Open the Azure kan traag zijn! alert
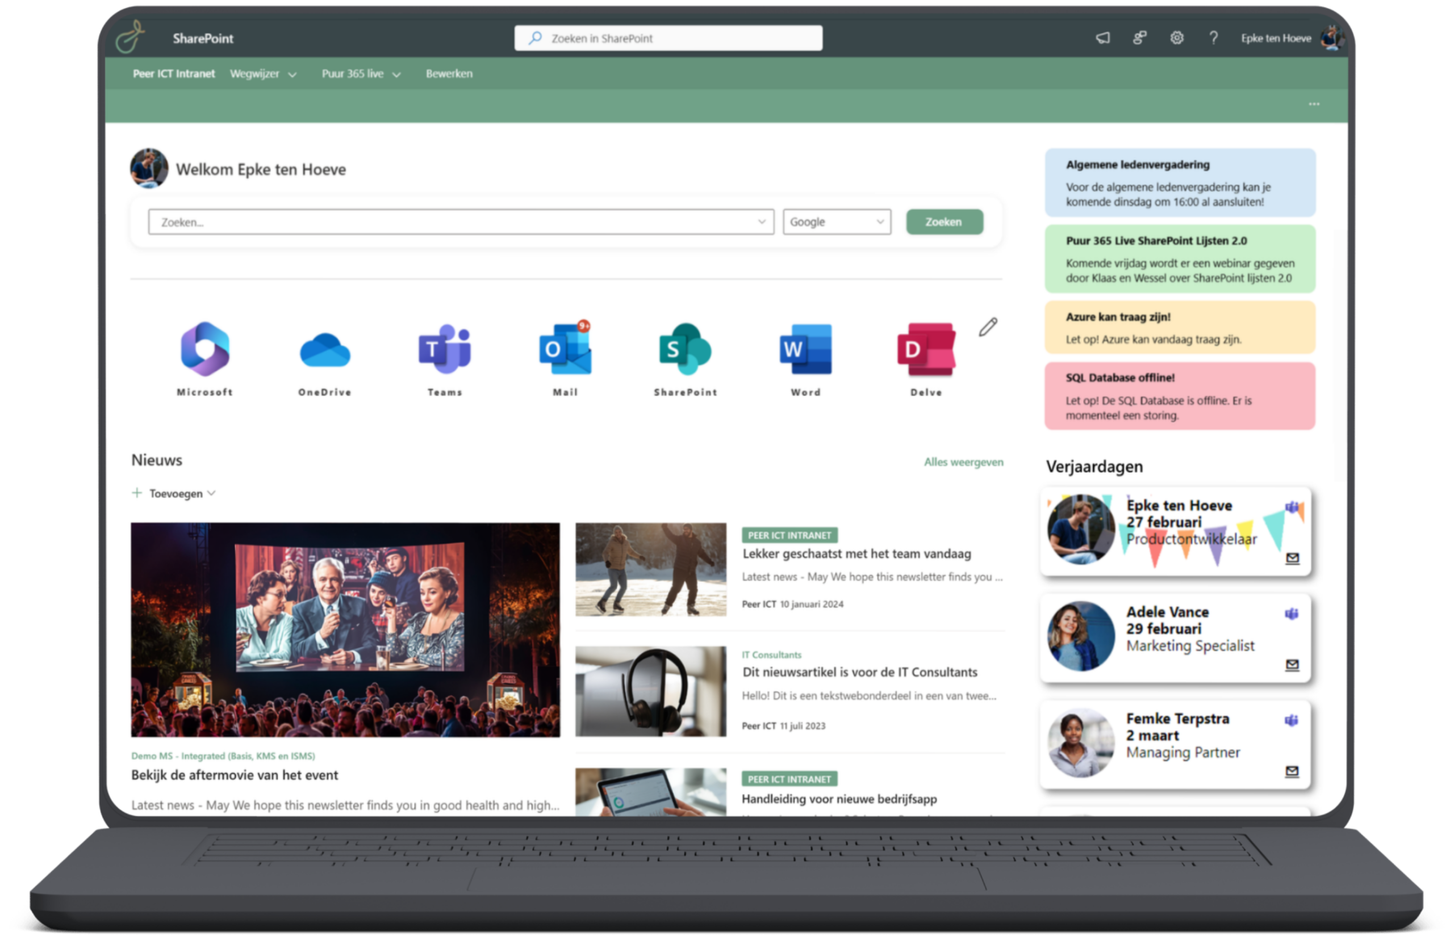The width and height of the screenshot is (1454, 936). click(1180, 328)
